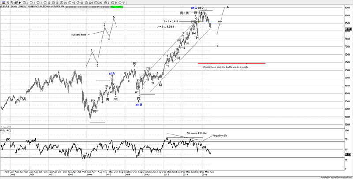
Task: Click the 6000 price axis label
Action: click(347, 62)
